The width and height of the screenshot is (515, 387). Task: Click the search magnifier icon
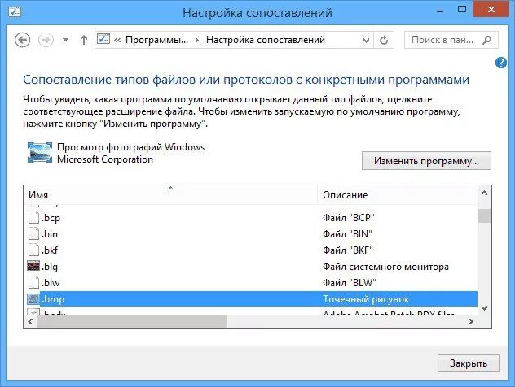487,40
